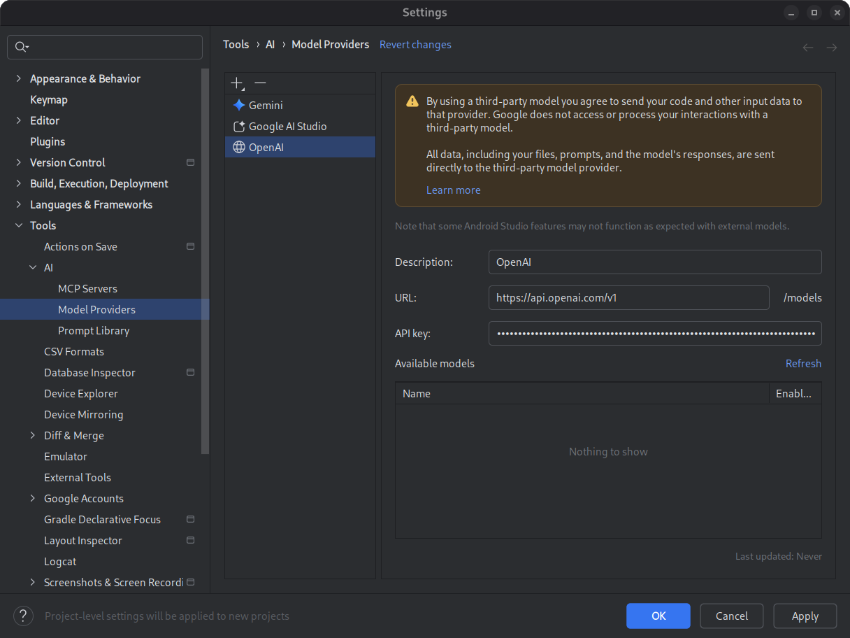Image resolution: width=850 pixels, height=638 pixels.
Task: Click the OpenAI globe icon
Action: pos(240,147)
